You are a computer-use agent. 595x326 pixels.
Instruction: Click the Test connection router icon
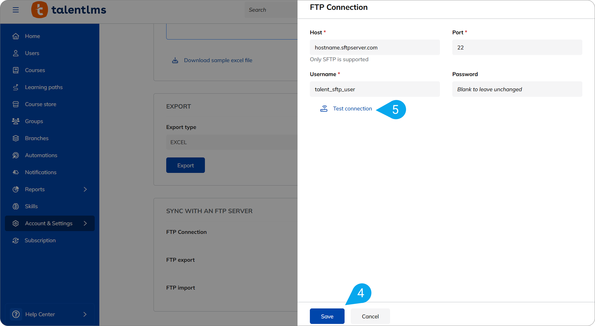[x=324, y=109]
